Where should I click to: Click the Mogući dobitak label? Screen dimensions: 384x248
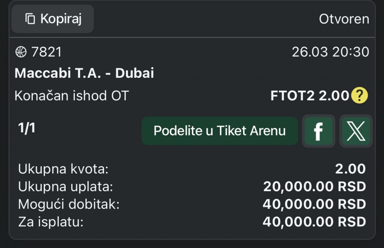tap(69, 204)
